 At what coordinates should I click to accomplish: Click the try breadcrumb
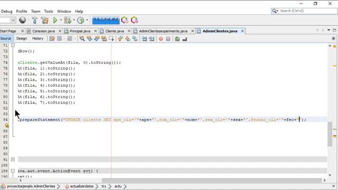point(104,186)
